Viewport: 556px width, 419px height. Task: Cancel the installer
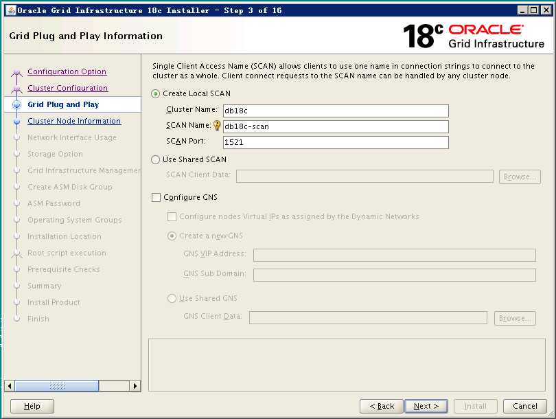tap(525, 406)
